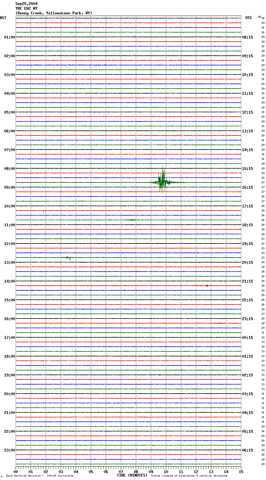
Task: Select the 14:00 MST time label
Action: [10, 281]
